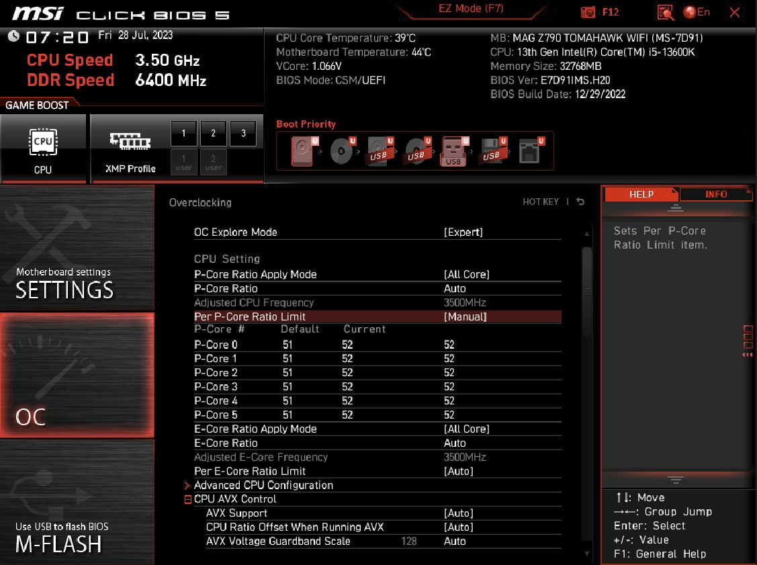This screenshot has height=565, width=757.
Task: Select XMP user profile 2
Action: coord(213,163)
